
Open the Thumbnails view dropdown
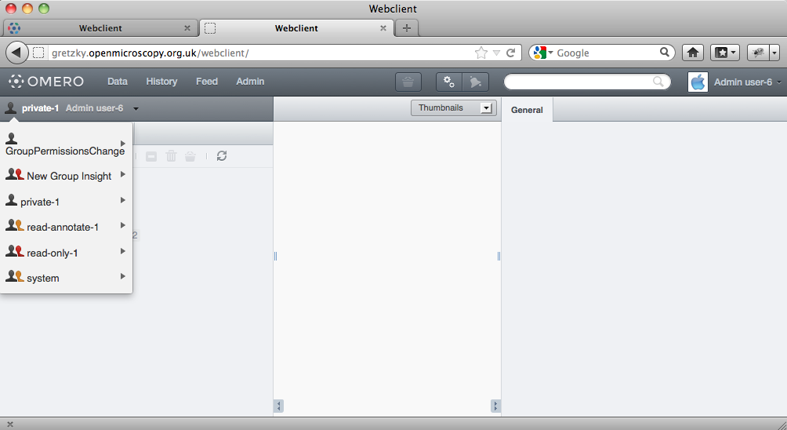pyautogui.click(x=454, y=108)
